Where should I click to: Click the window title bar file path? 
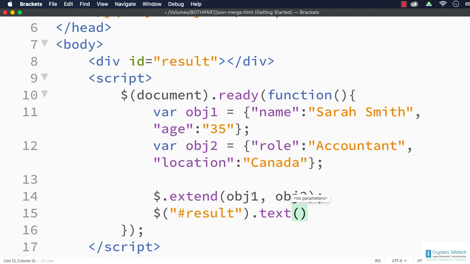point(242,12)
